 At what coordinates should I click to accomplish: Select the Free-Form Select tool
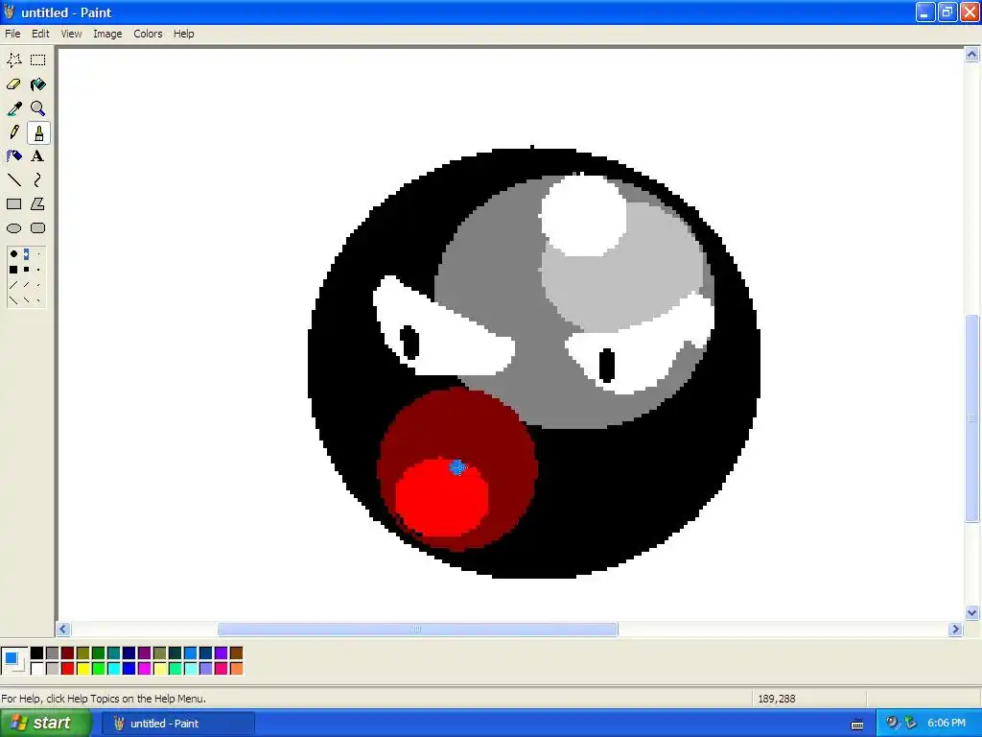13,60
